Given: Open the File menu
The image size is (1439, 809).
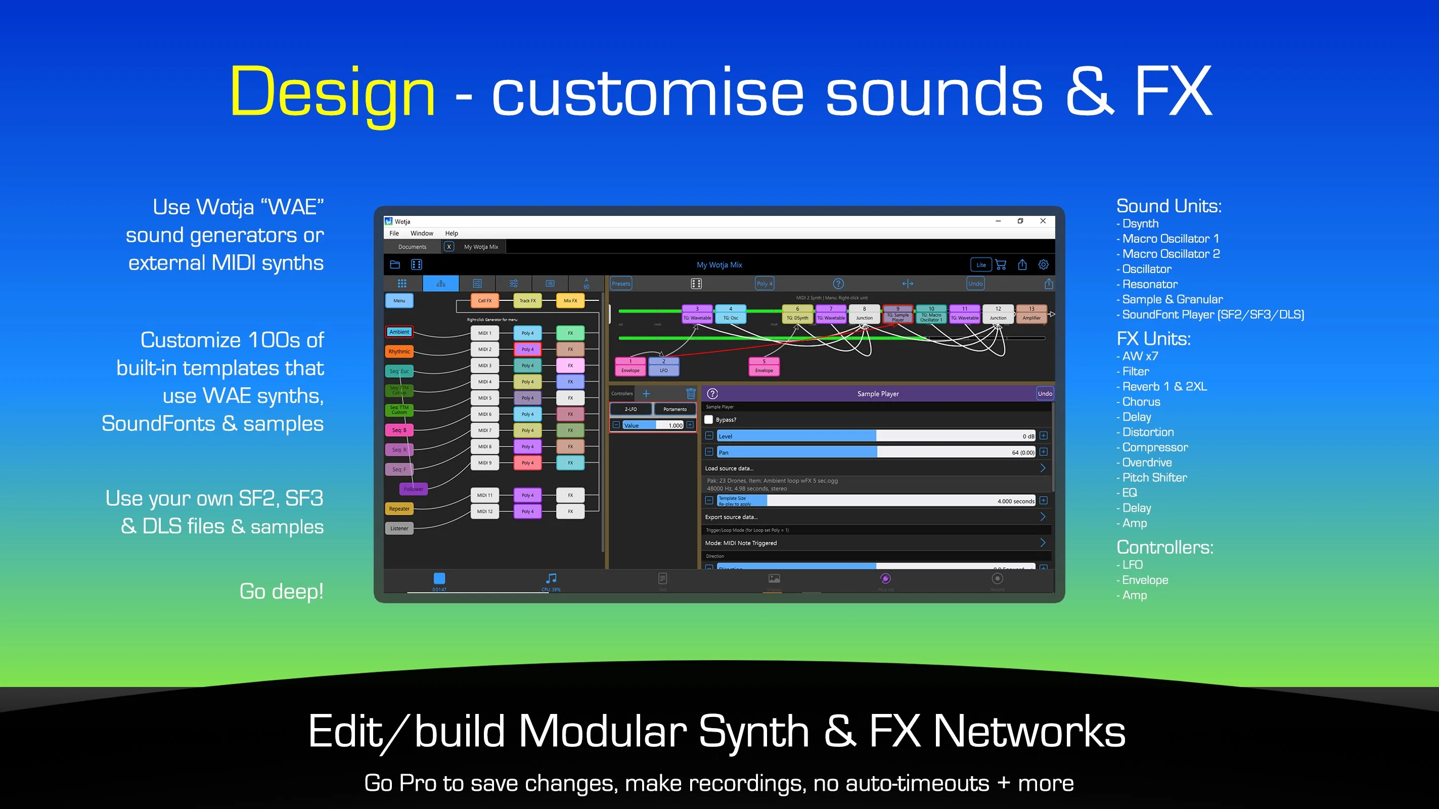Looking at the screenshot, I should pos(394,234).
